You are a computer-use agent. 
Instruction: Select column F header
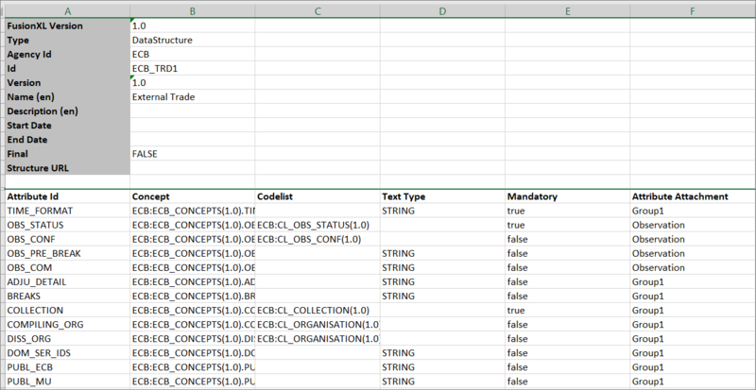point(691,8)
